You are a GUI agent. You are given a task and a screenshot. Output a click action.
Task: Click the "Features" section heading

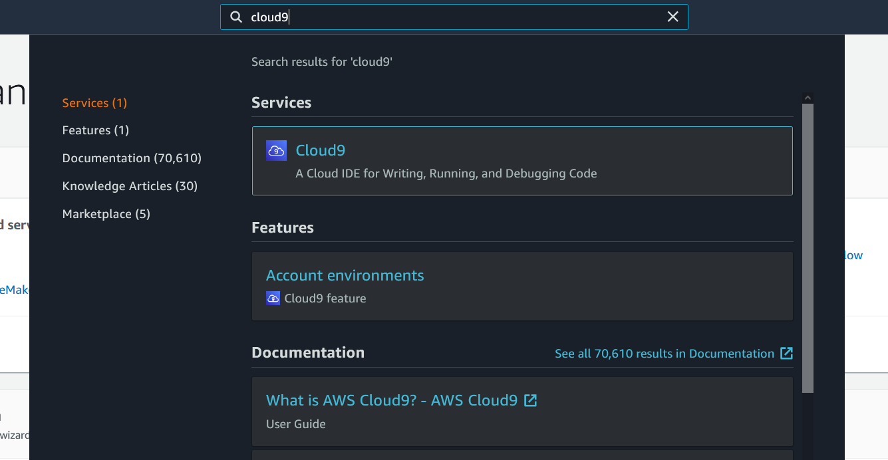coord(283,228)
